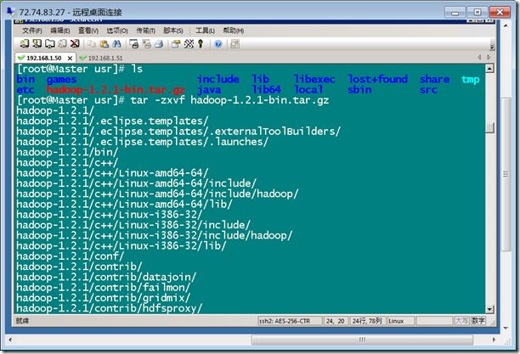Click the toolbar overflow chevron at right
The width and height of the screenshot is (520, 354).
[x=492, y=47]
